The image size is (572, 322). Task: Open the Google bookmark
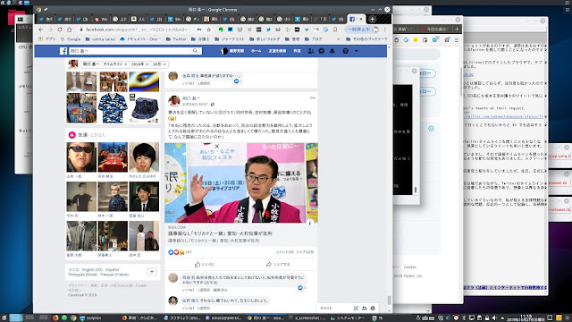point(71,39)
